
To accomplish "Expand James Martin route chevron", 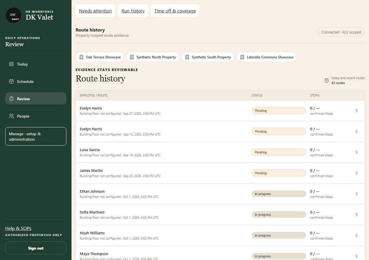I will coord(357,173).
